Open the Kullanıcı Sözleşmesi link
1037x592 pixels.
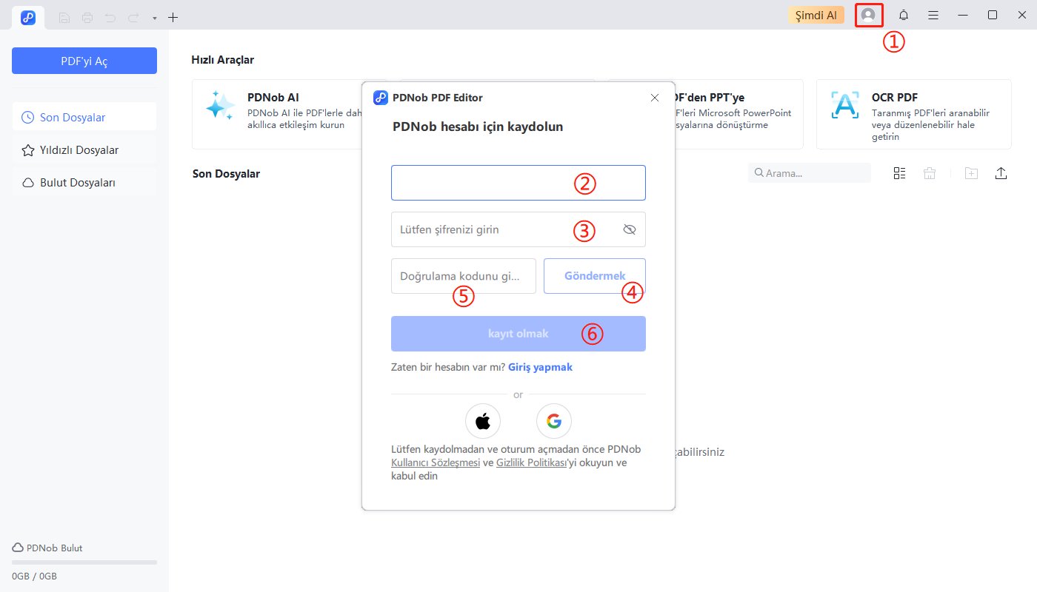coord(436,463)
